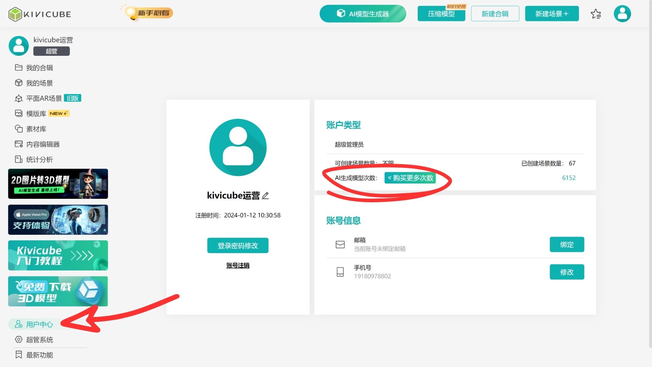
Task: Open 最新功能 in the sidebar
Action: click(39, 355)
